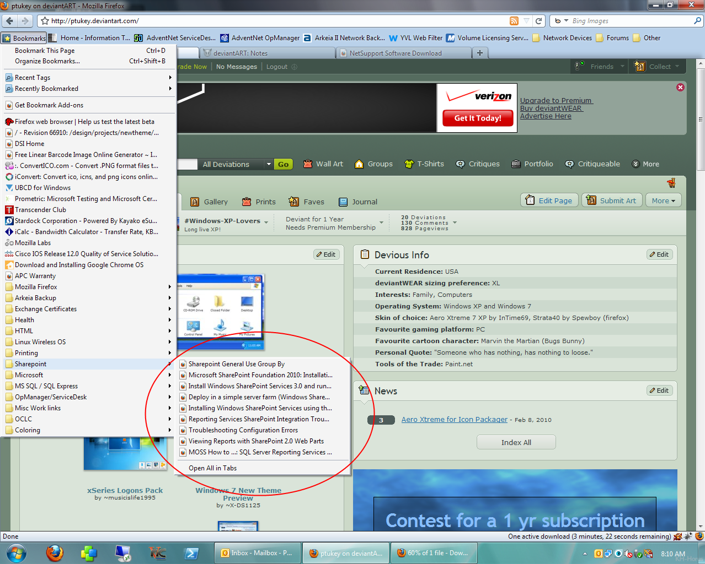Open Outlook from the system tray icon
The image size is (705, 564).
tap(599, 553)
